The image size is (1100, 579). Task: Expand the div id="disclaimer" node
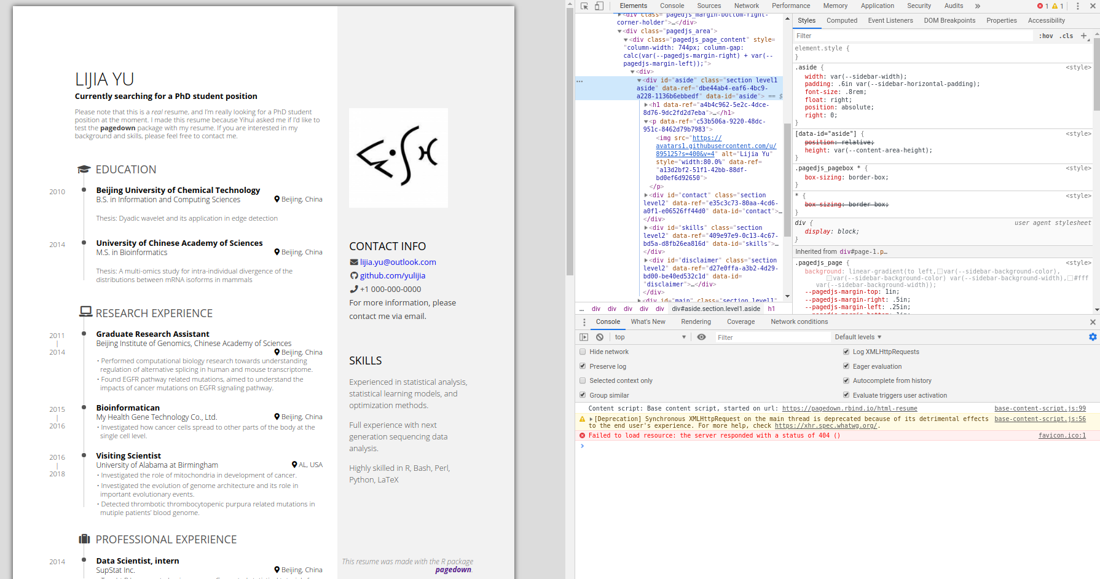646,261
